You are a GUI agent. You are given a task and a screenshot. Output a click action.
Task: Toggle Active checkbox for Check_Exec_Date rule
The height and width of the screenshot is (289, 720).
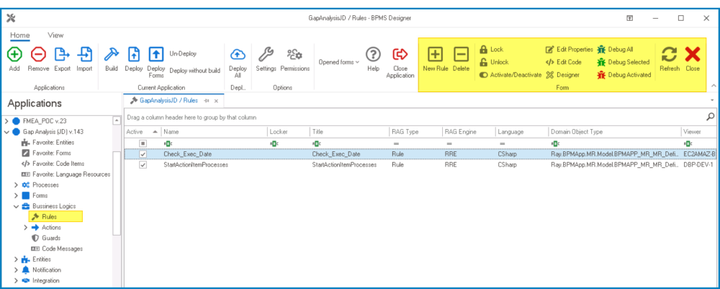(x=143, y=154)
